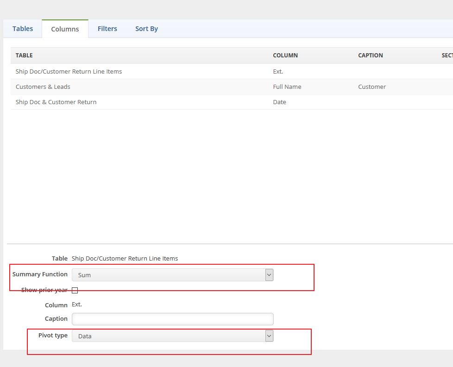The width and height of the screenshot is (453, 367).
Task: Click the Ext. column cell in grid
Action: coord(278,72)
